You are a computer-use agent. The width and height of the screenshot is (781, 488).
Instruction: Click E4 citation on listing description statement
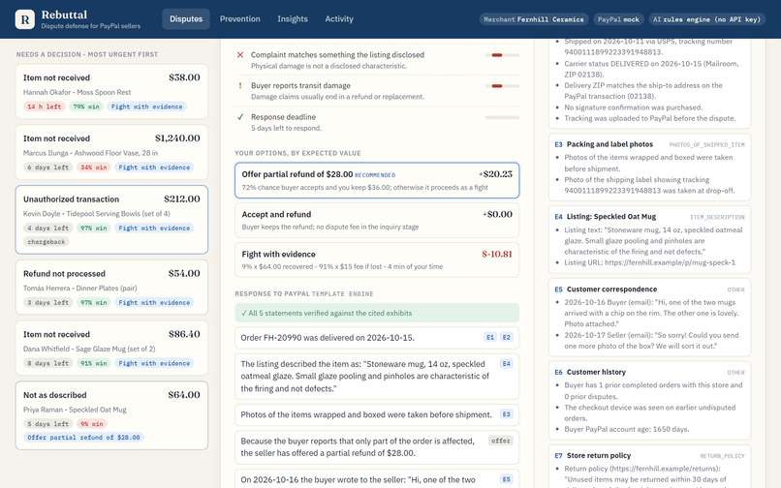click(506, 363)
